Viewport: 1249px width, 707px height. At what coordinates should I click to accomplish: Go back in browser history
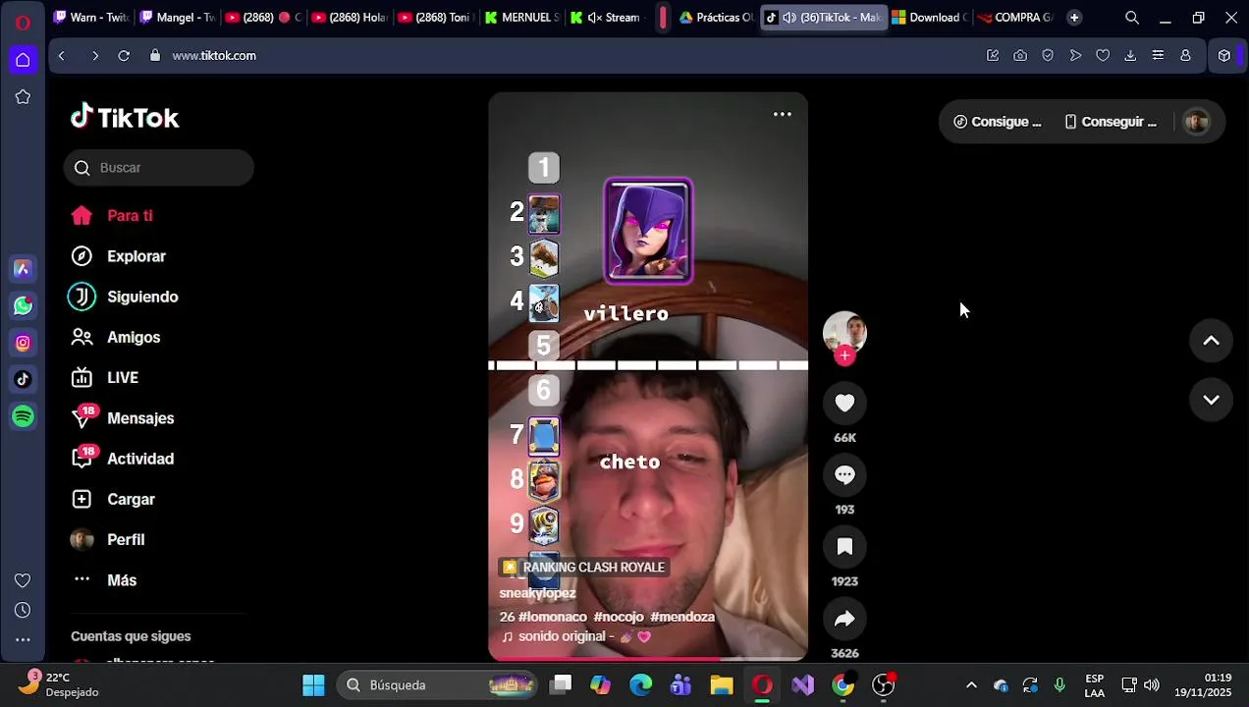tap(62, 56)
